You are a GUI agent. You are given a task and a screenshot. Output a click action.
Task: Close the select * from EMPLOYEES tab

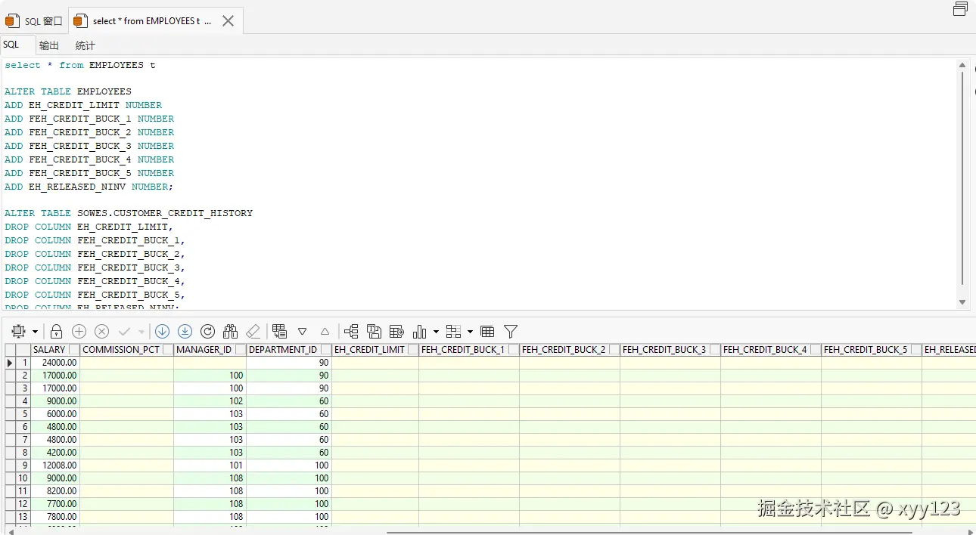(x=228, y=21)
